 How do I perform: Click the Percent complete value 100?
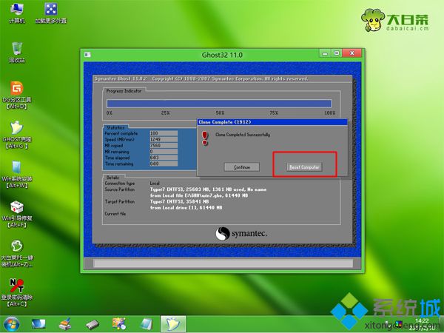coord(164,133)
